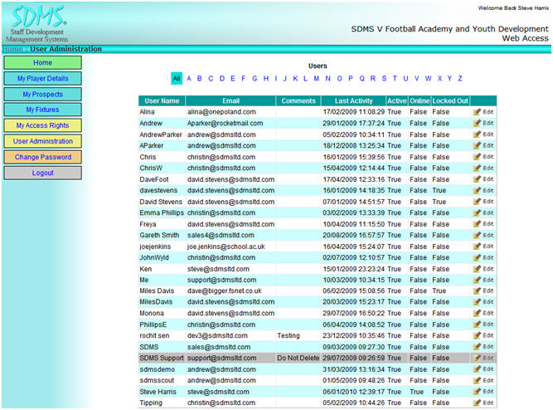Click the edit pencil icon for AndrewParker
Screen dimensions: 553x410
tap(477, 134)
